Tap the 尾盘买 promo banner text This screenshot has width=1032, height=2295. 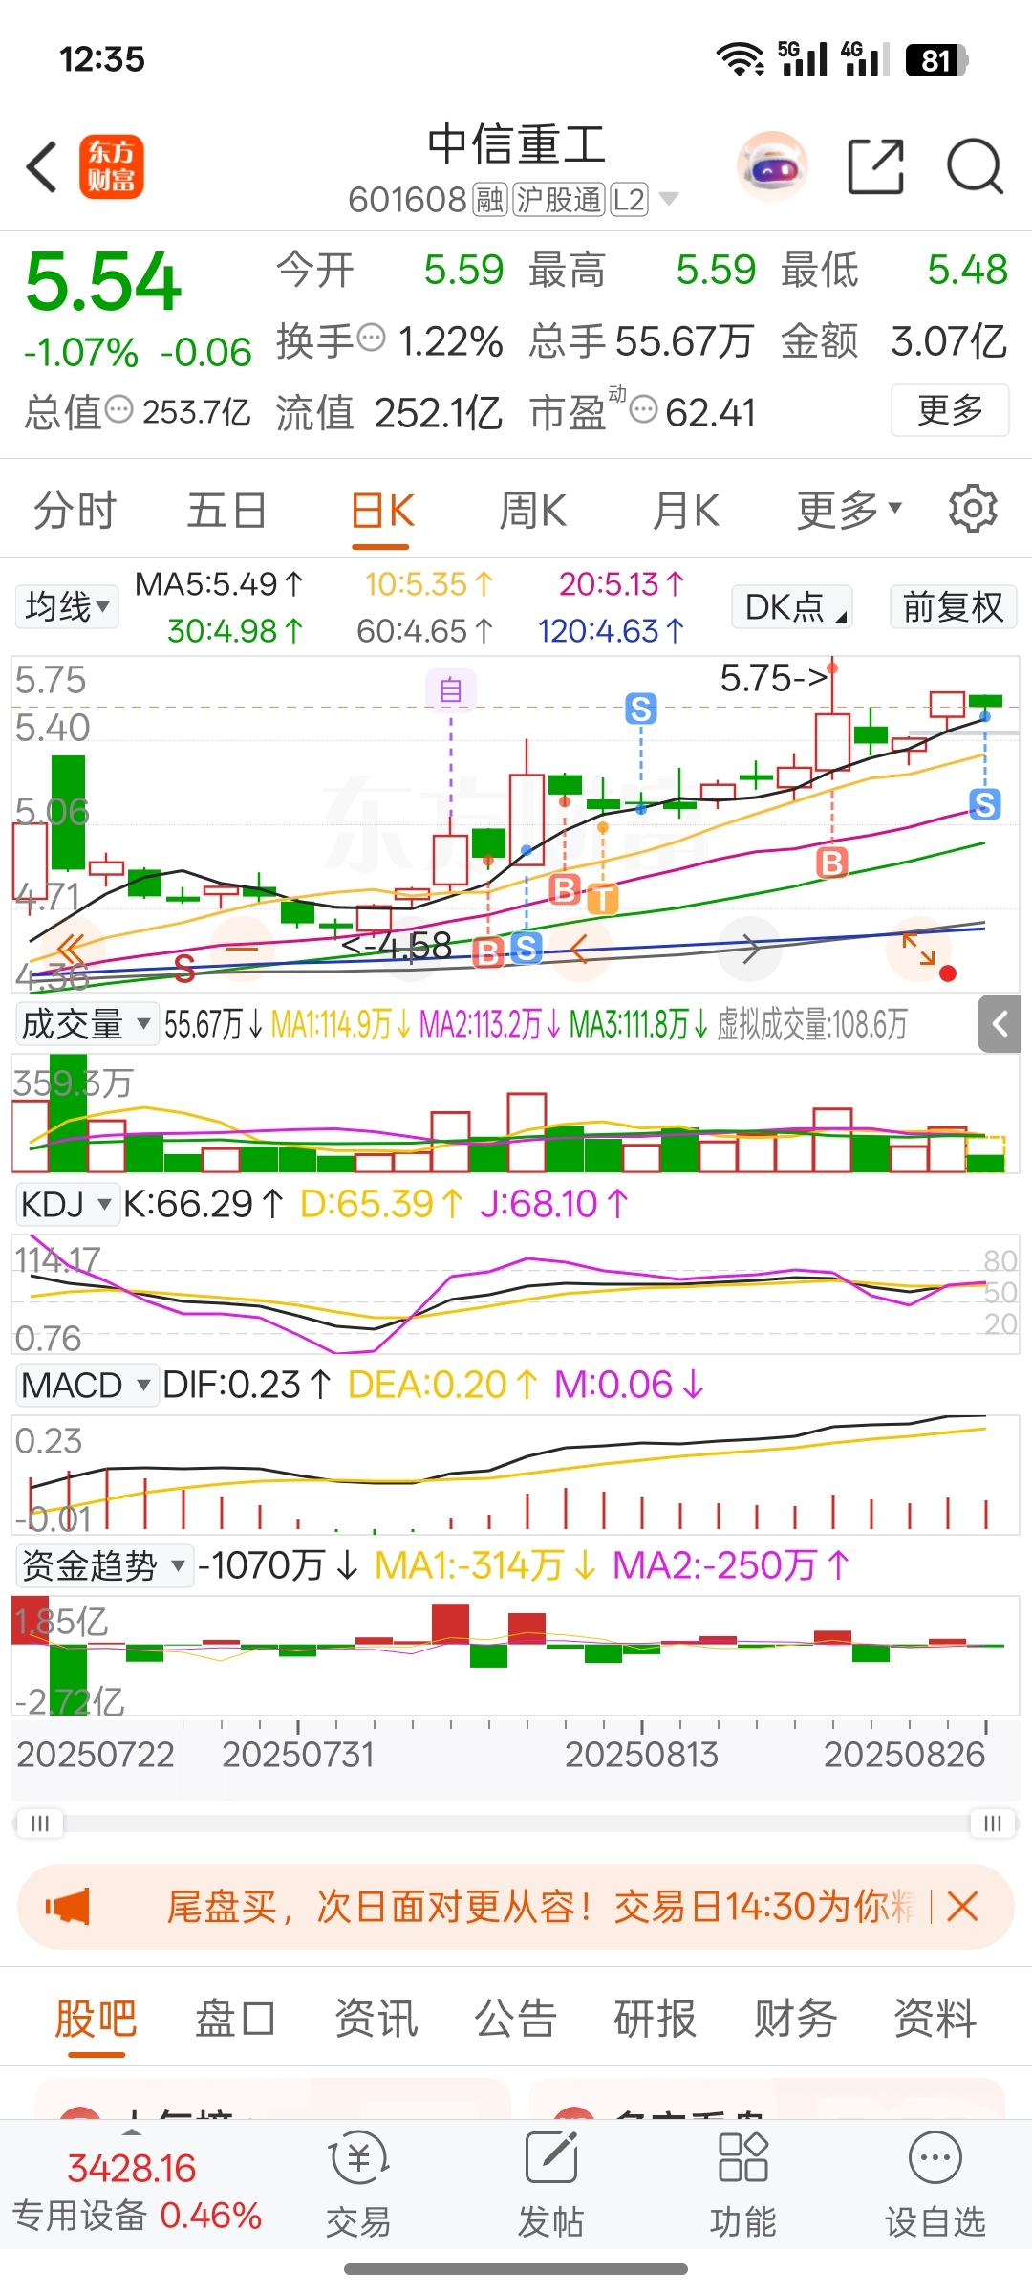(540, 1907)
